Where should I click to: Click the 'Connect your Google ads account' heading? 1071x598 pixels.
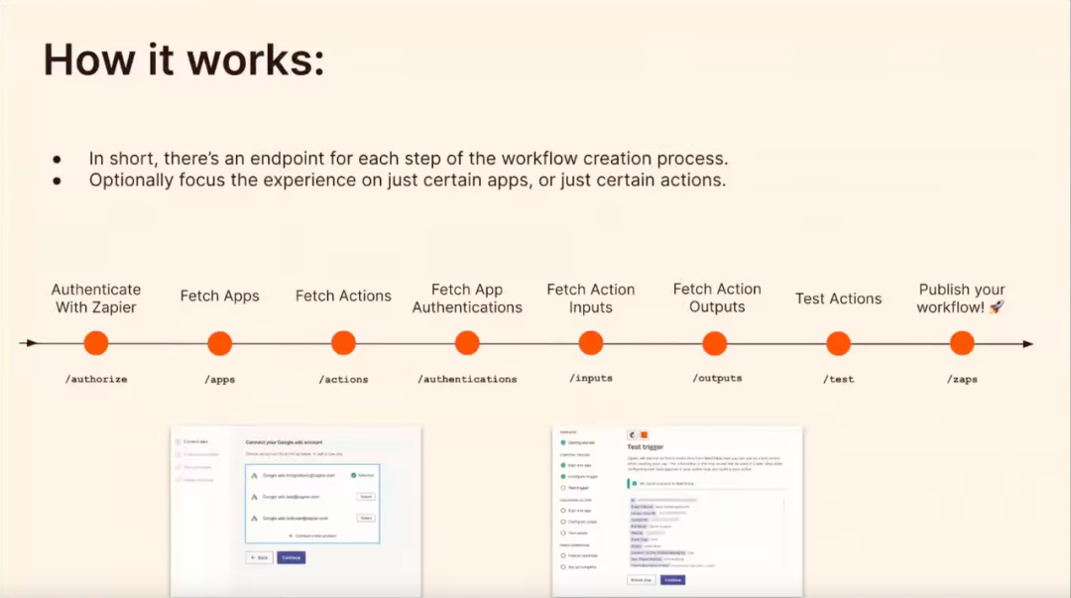pos(285,442)
